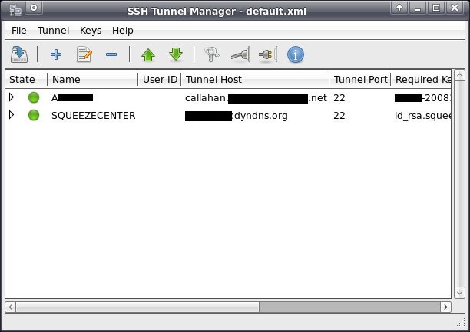This screenshot has height=332, width=470.
Task: Click the disconnect tunnel plug icon
Action: click(x=240, y=54)
